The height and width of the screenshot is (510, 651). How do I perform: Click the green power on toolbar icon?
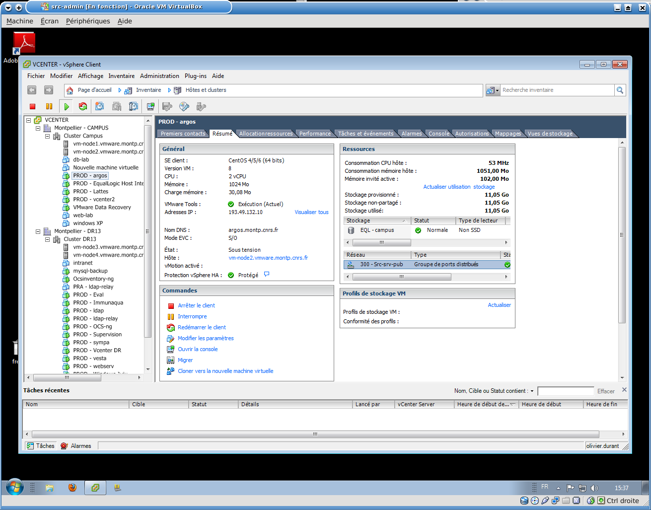pos(66,106)
